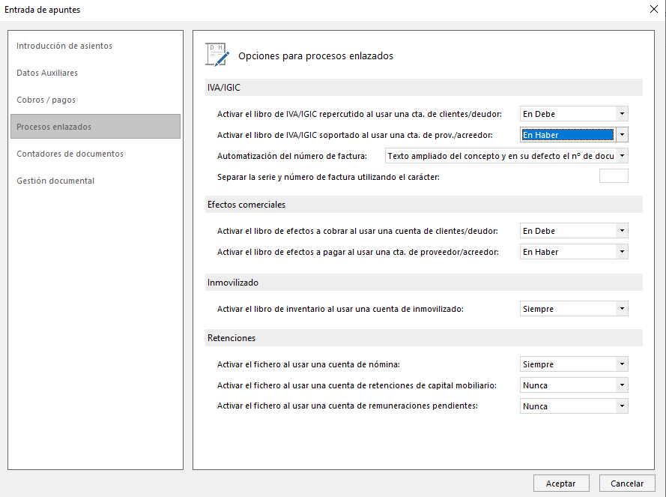Open libro de inventario inmovilizado dropdown

[574, 309]
